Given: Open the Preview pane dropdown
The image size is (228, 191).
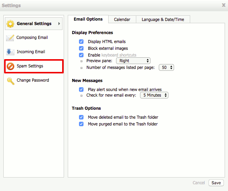Looking at the screenshot, I should click(x=133, y=61).
